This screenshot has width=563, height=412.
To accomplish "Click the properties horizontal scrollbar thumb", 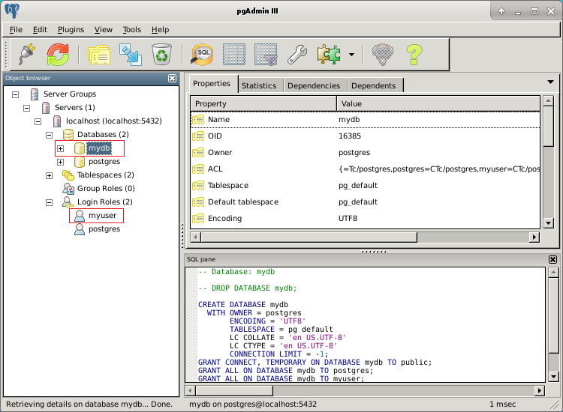I will (x=309, y=237).
